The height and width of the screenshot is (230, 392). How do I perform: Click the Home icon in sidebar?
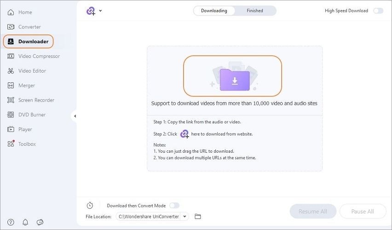(11, 12)
